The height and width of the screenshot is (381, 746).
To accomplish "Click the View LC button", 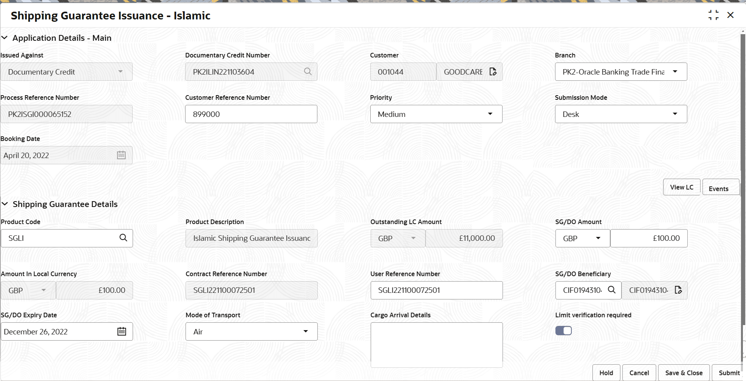I will (681, 187).
